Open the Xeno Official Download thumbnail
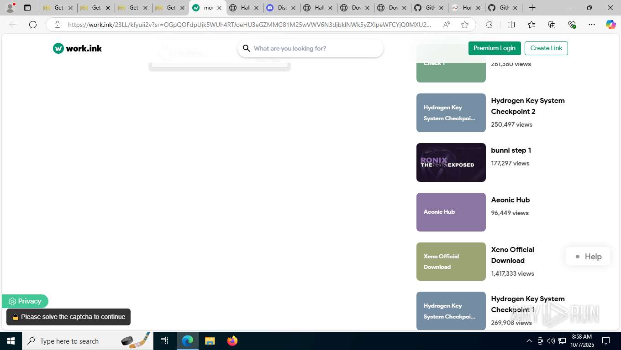Image resolution: width=621 pixels, height=350 pixels. click(451, 262)
